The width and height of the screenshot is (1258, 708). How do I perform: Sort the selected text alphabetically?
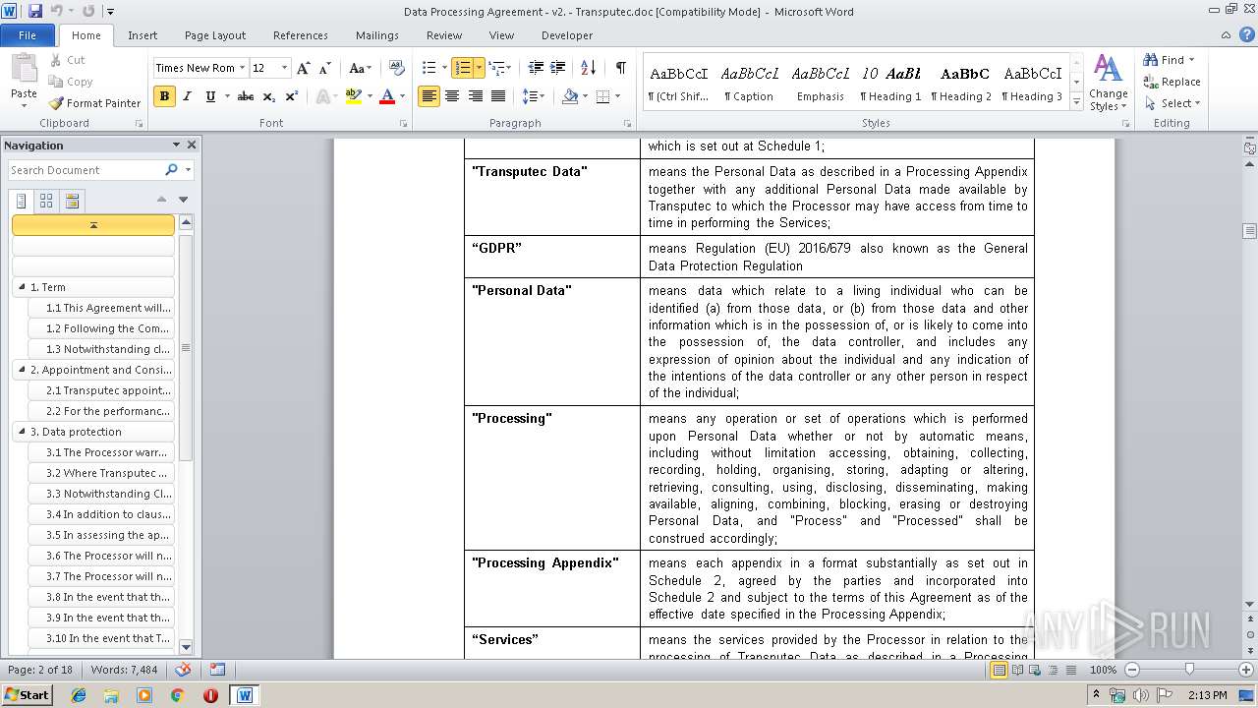(x=589, y=68)
